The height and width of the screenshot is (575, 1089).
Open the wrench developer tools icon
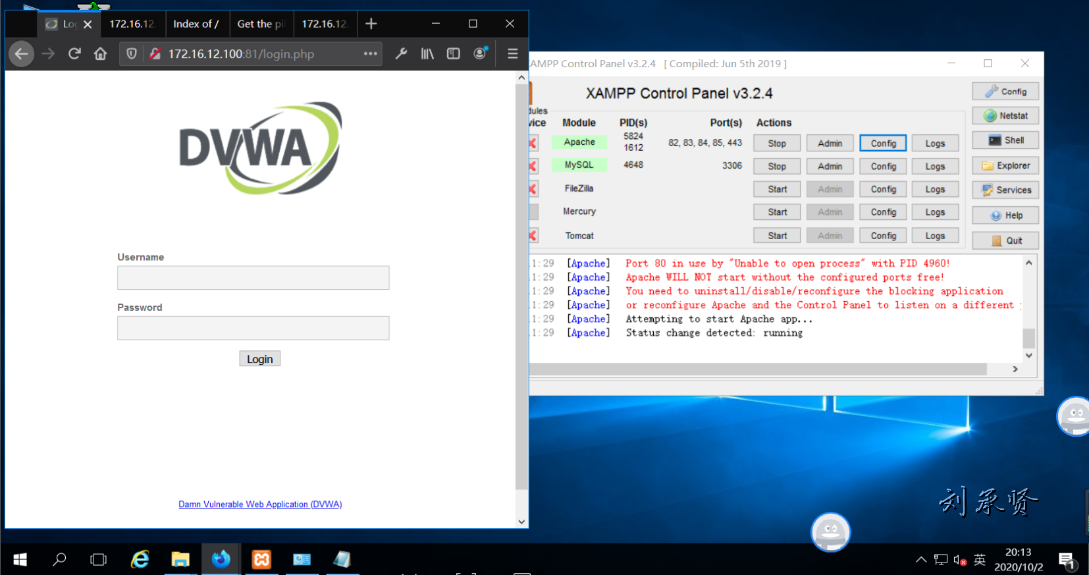pos(401,54)
